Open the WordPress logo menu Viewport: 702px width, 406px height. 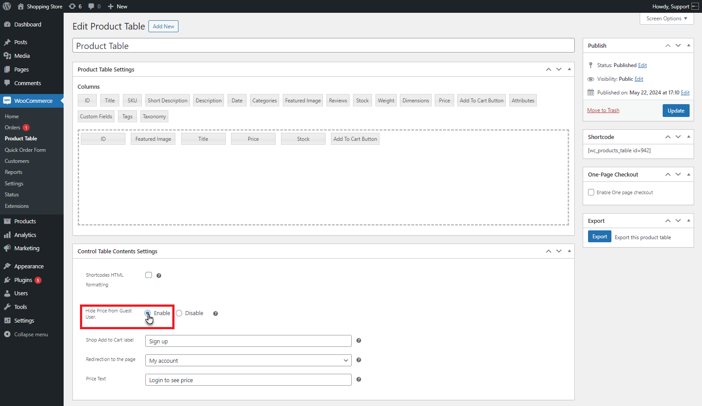[7, 6]
